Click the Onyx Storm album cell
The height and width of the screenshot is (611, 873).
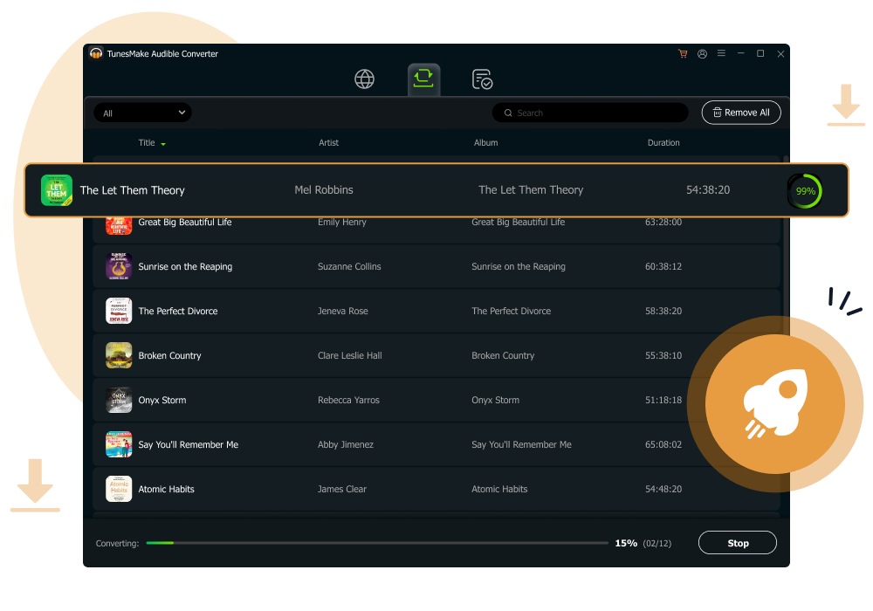point(495,400)
